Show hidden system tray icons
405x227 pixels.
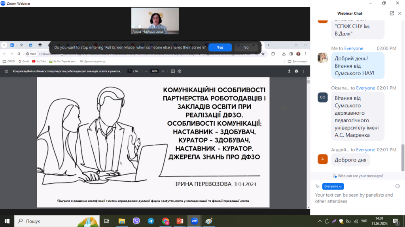tap(320, 221)
